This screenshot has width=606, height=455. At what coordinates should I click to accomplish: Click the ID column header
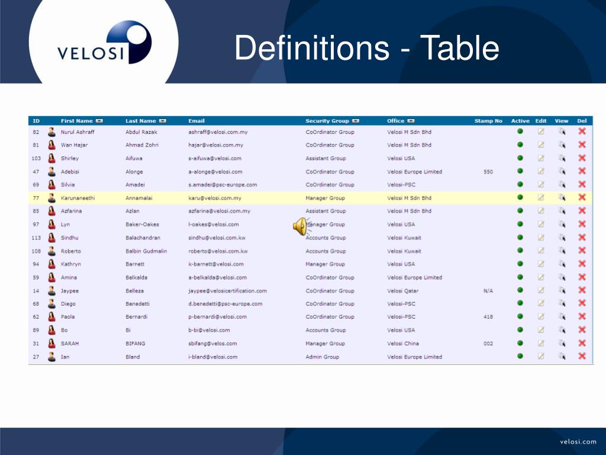click(x=36, y=121)
